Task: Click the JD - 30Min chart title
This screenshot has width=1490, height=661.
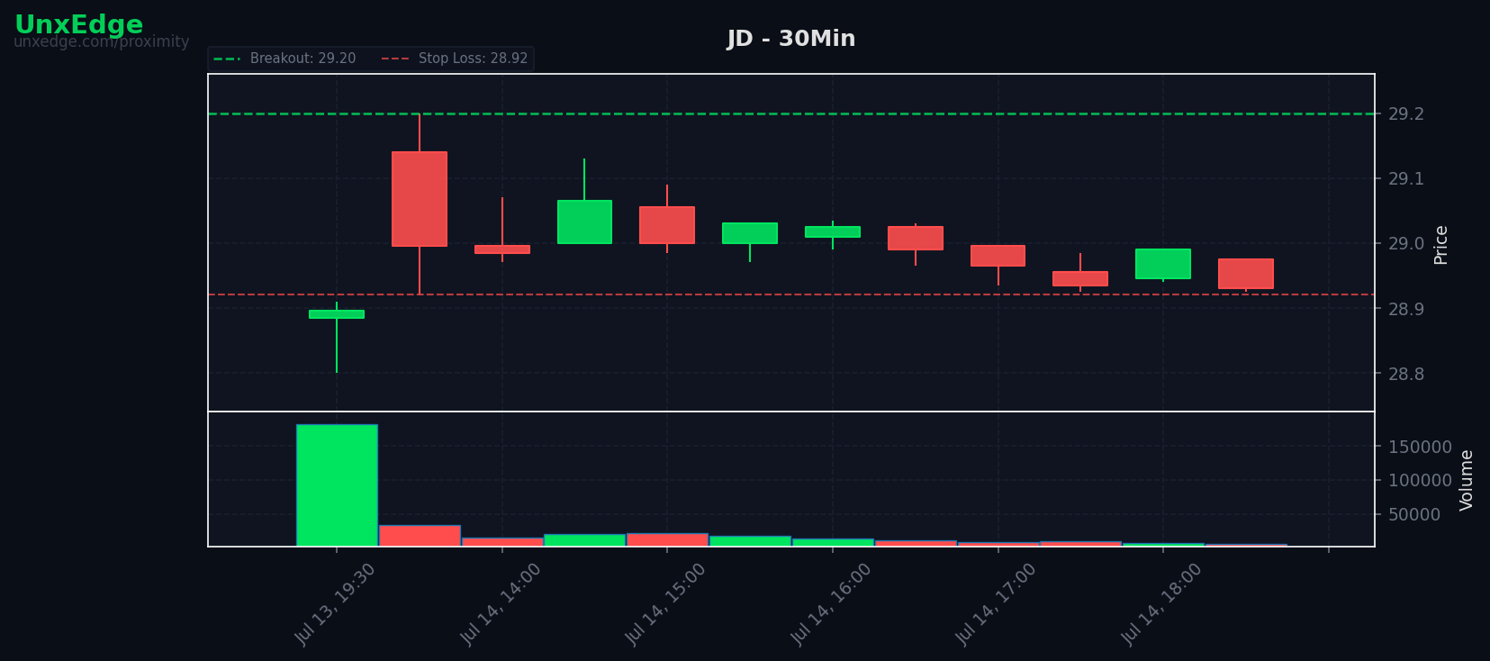Action: pyautogui.click(x=791, y=39)
